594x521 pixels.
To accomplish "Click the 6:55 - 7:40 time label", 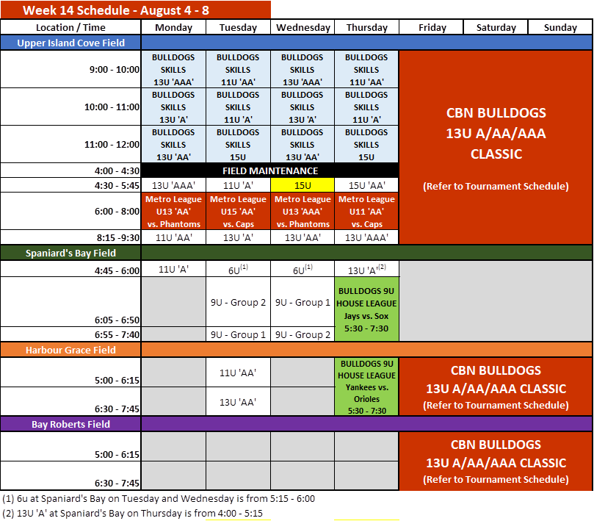I will [70, 334].
